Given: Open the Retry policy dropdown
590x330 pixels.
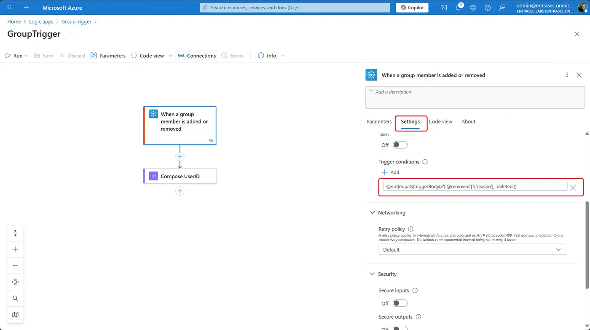Looking at the screenshot, I should pyautogui.click(x=472, y=250).
